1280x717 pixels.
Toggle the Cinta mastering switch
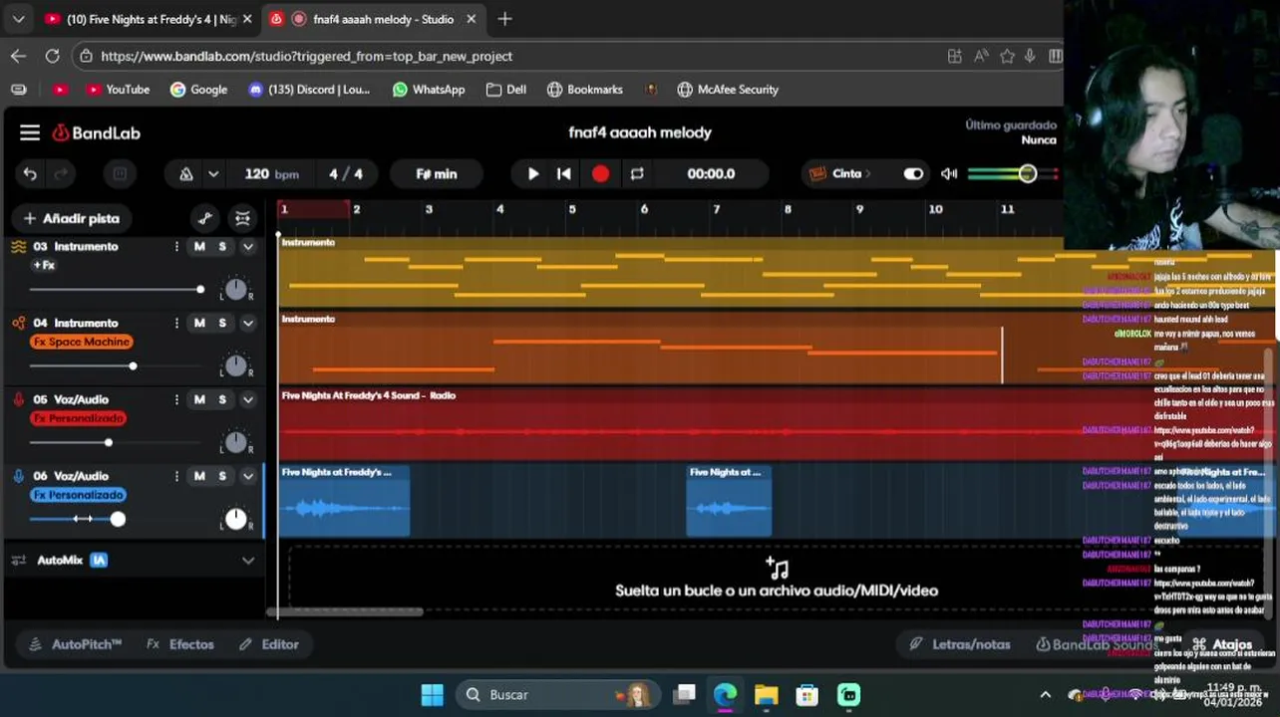pyautogui.click(x=913, y=173)
